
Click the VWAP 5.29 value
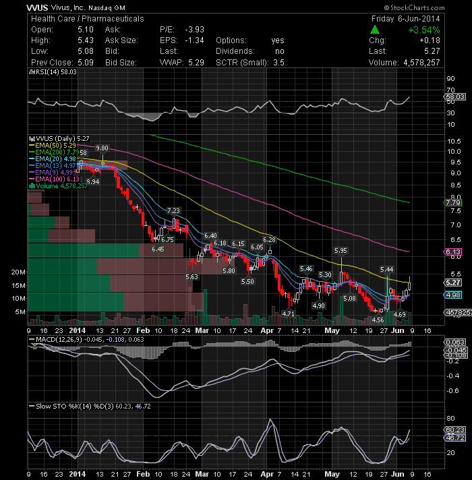(x=196, y=63)
